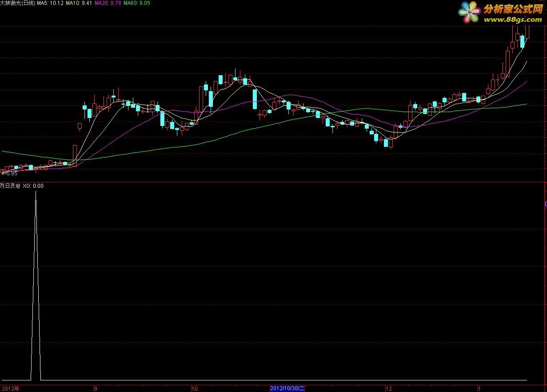The image size is (547, 392).
Task: Click the MA20: 8.78 label
Action: [x=108, y=3]
